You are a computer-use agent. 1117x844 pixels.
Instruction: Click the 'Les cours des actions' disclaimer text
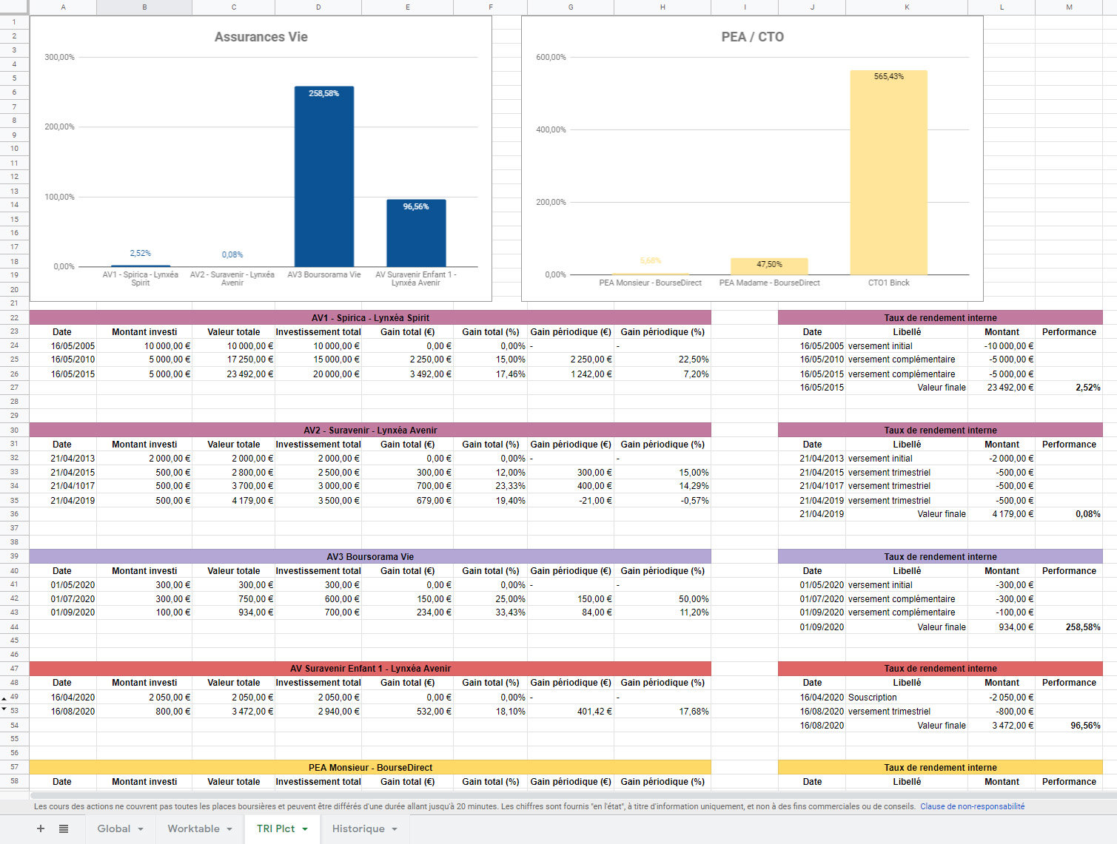coord(474,806)
